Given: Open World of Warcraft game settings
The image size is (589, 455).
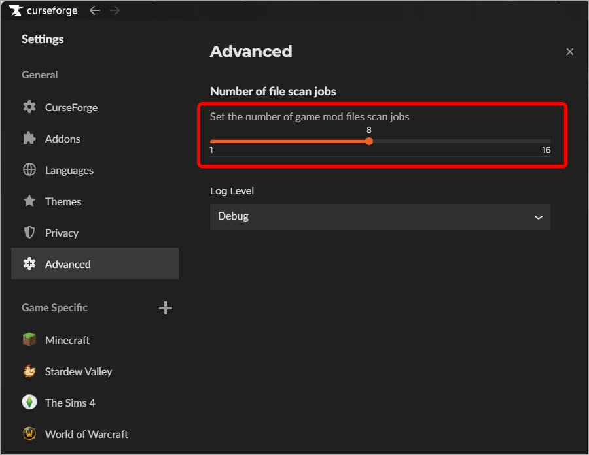Looking at the screenshot, I should point(95,434).
